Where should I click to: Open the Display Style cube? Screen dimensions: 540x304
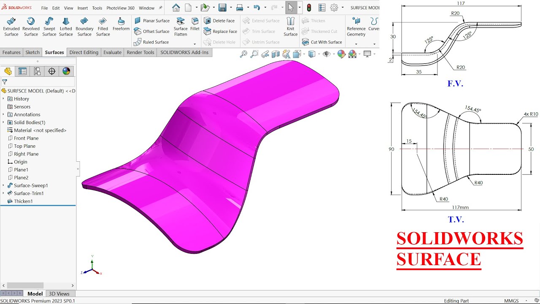tap(312, 54)
